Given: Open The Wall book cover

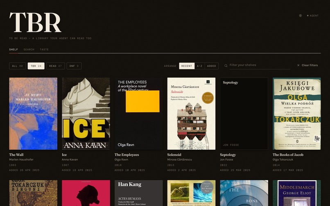Looking at the screenshot, I should click(x=33, y=114).
